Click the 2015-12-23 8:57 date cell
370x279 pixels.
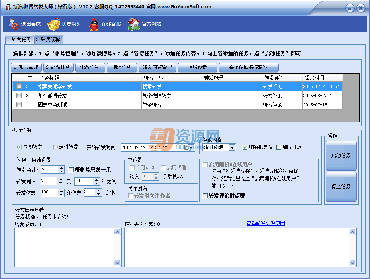(322, 86)
